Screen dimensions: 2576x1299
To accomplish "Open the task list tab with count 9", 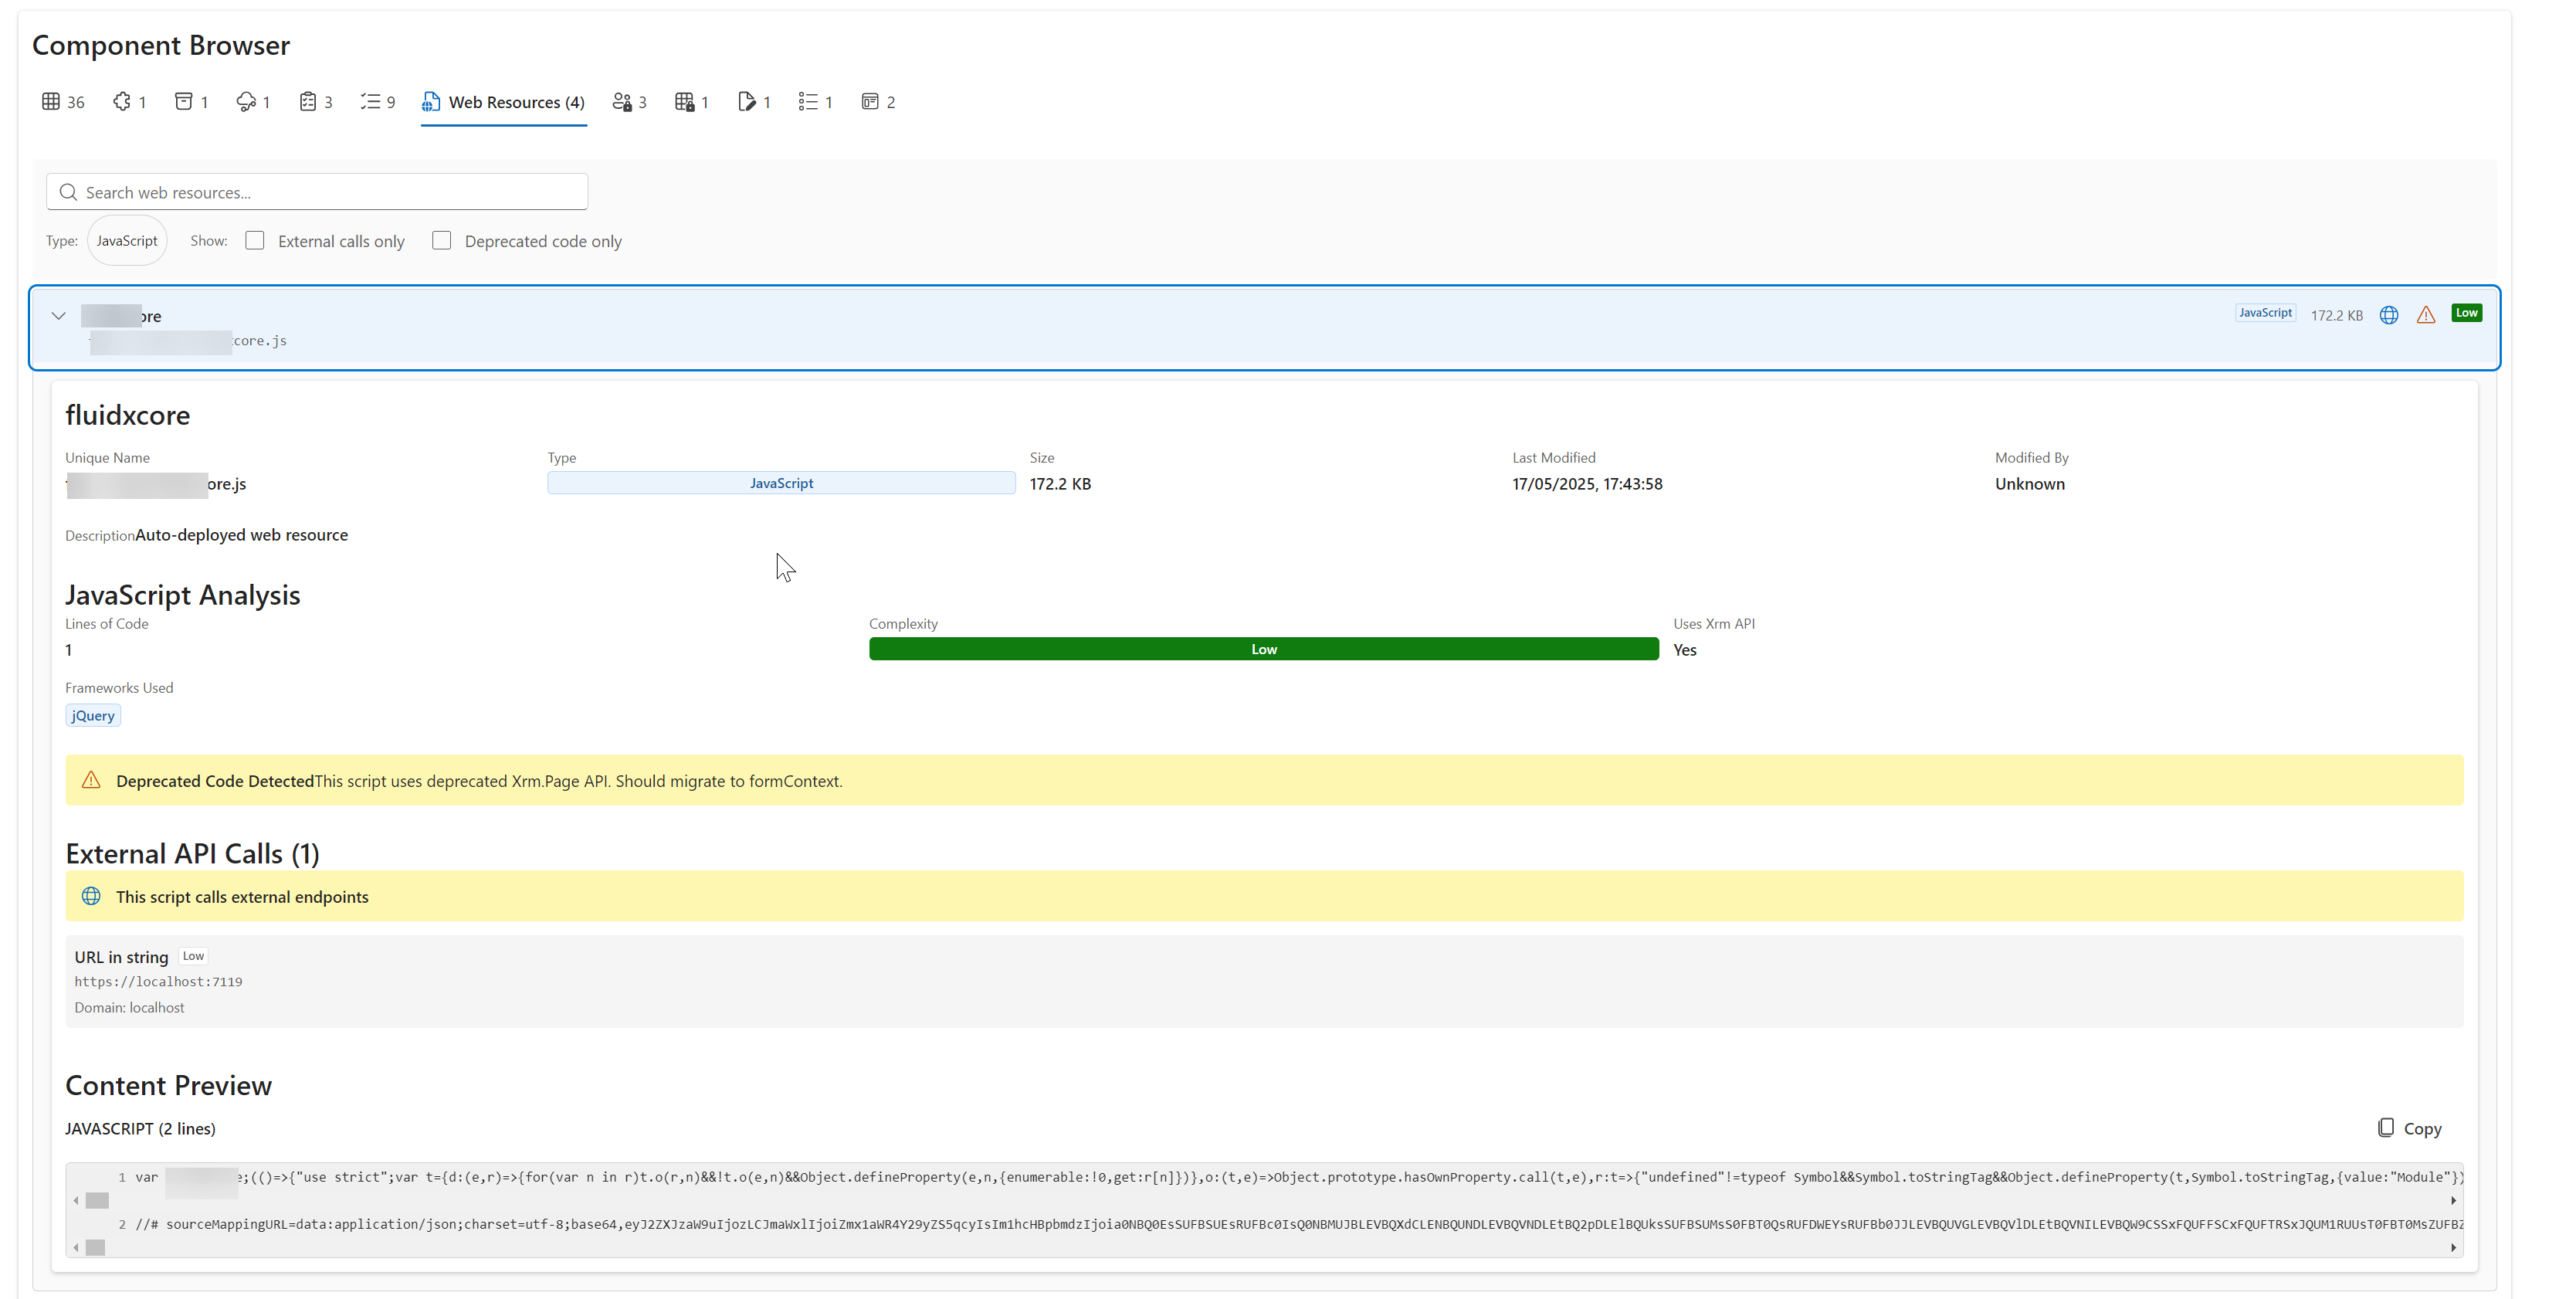I will [x=378, y=102].
